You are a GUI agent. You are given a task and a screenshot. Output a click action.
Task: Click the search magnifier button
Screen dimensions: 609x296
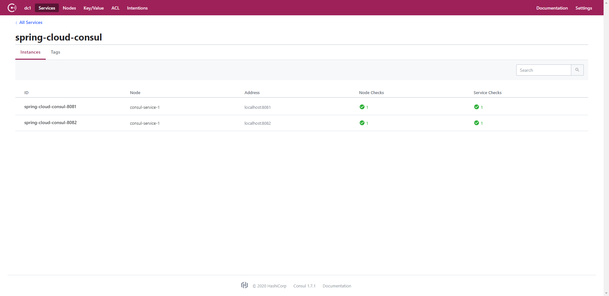pos(577,70)
